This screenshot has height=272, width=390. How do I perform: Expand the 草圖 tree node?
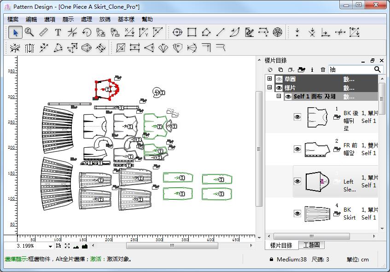pyautogui.click(x=269, y=79)
